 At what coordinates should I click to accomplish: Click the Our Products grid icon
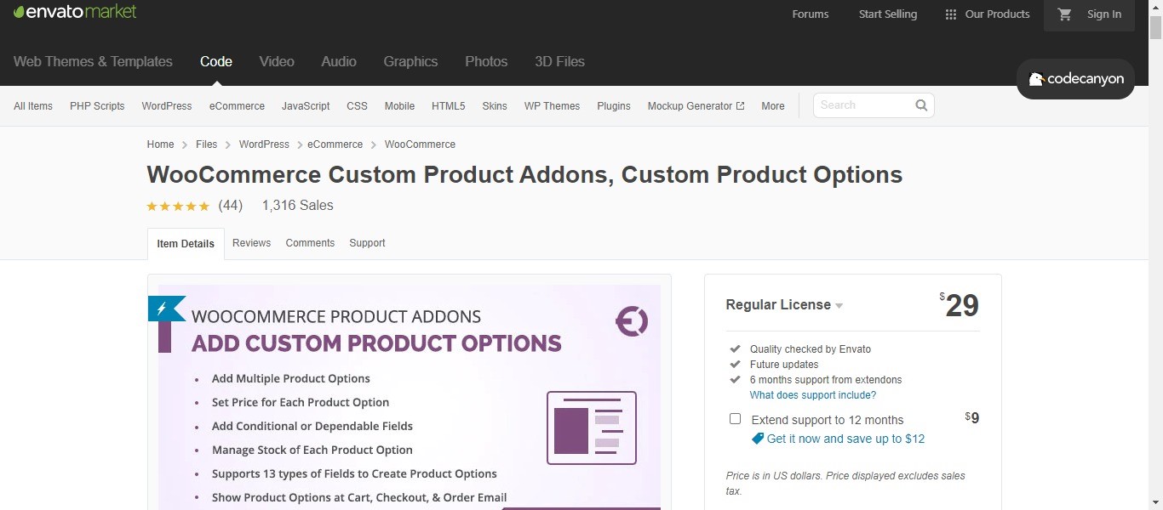[x=951, y=14]
